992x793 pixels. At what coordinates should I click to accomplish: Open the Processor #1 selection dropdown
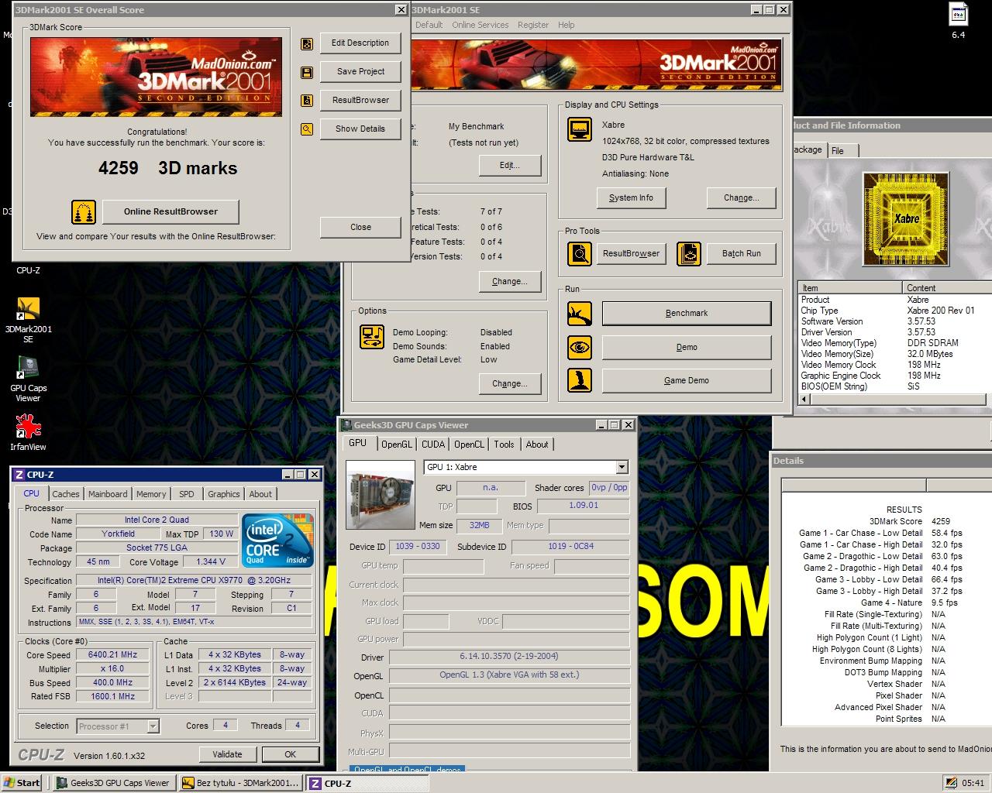[153, 726]
